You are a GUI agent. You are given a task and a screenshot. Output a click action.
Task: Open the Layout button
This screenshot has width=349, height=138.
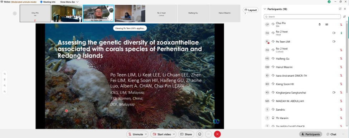(x=251, y=10)
